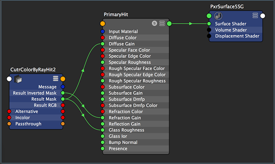Click the Glass Roughness green port

(103, 130)
